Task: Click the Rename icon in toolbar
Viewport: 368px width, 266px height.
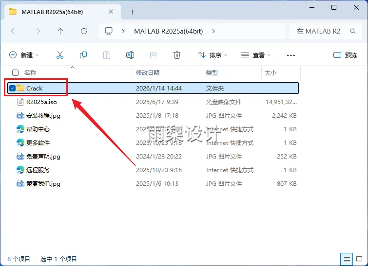Action: pyautogui.click(x=130, y=55)
